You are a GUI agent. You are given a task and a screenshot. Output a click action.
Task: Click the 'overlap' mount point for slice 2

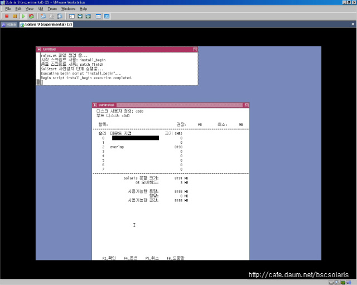point(117,147)
